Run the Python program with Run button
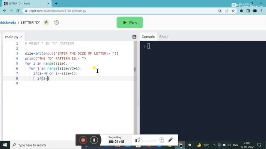Image resolution: width=266 pixels, height=149 pixels. 130,22
